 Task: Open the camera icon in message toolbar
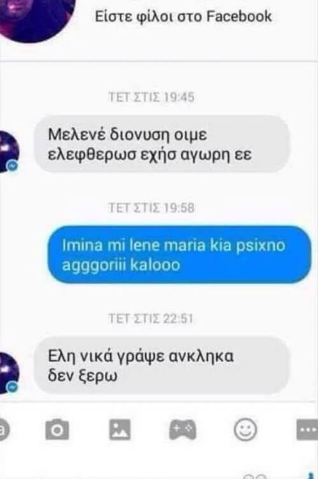pos(57,429)
